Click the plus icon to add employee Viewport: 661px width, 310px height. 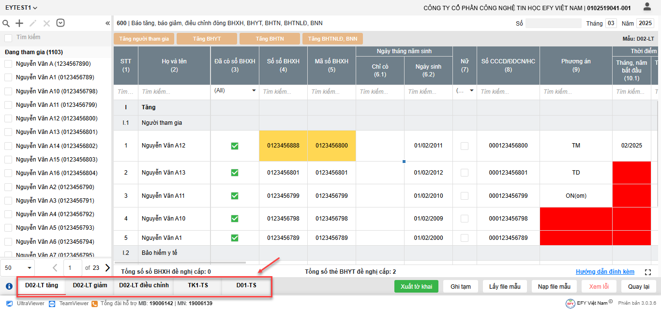19,23
